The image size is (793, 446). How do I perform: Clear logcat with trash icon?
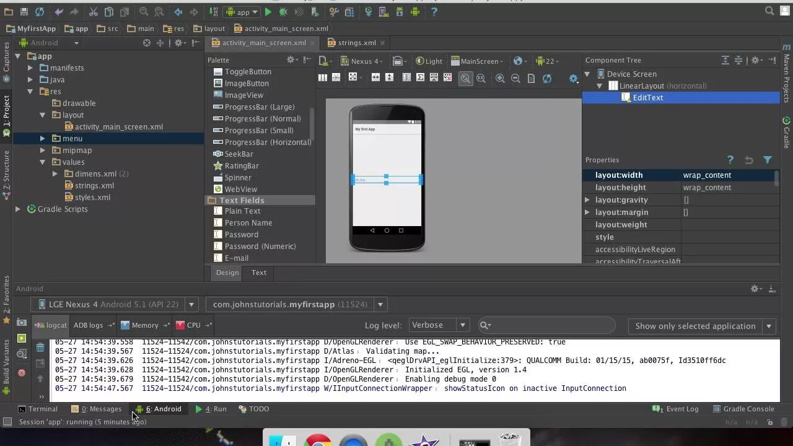coord(40,348)
